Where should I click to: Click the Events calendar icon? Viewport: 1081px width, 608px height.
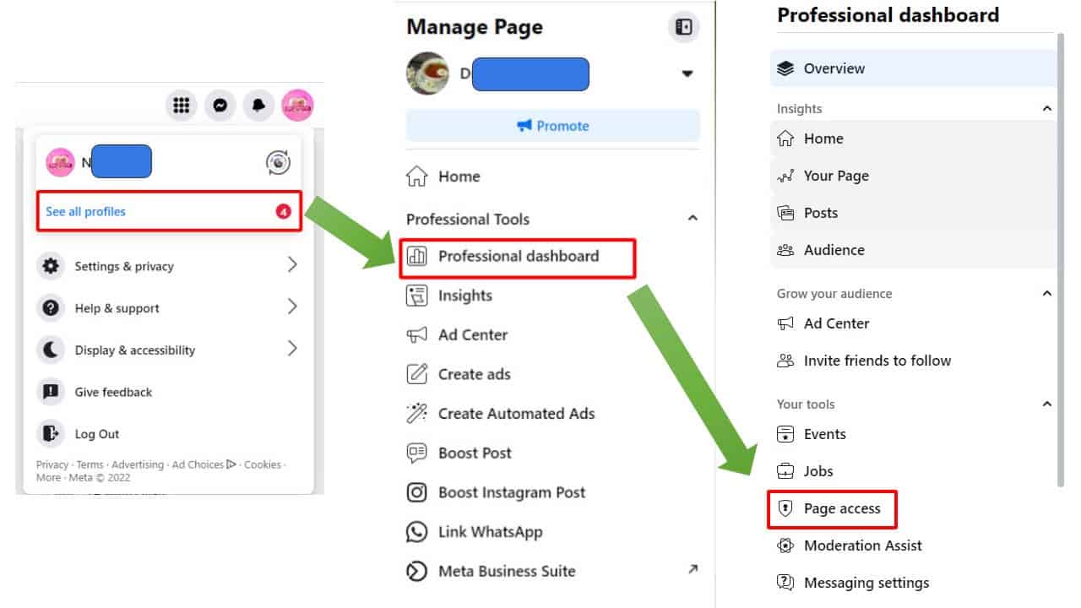pos(785,434)
